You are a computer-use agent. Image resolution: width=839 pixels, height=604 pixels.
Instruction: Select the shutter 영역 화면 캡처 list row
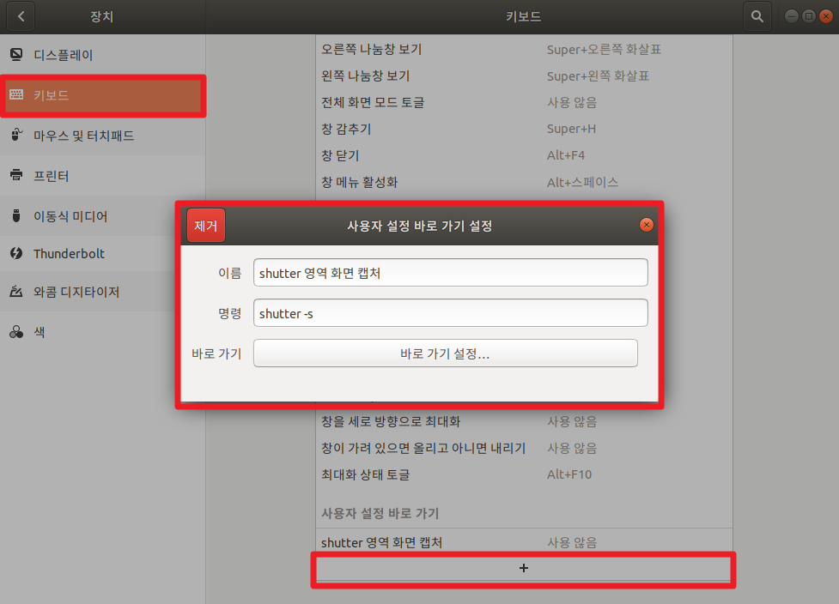tap(525, 542)
